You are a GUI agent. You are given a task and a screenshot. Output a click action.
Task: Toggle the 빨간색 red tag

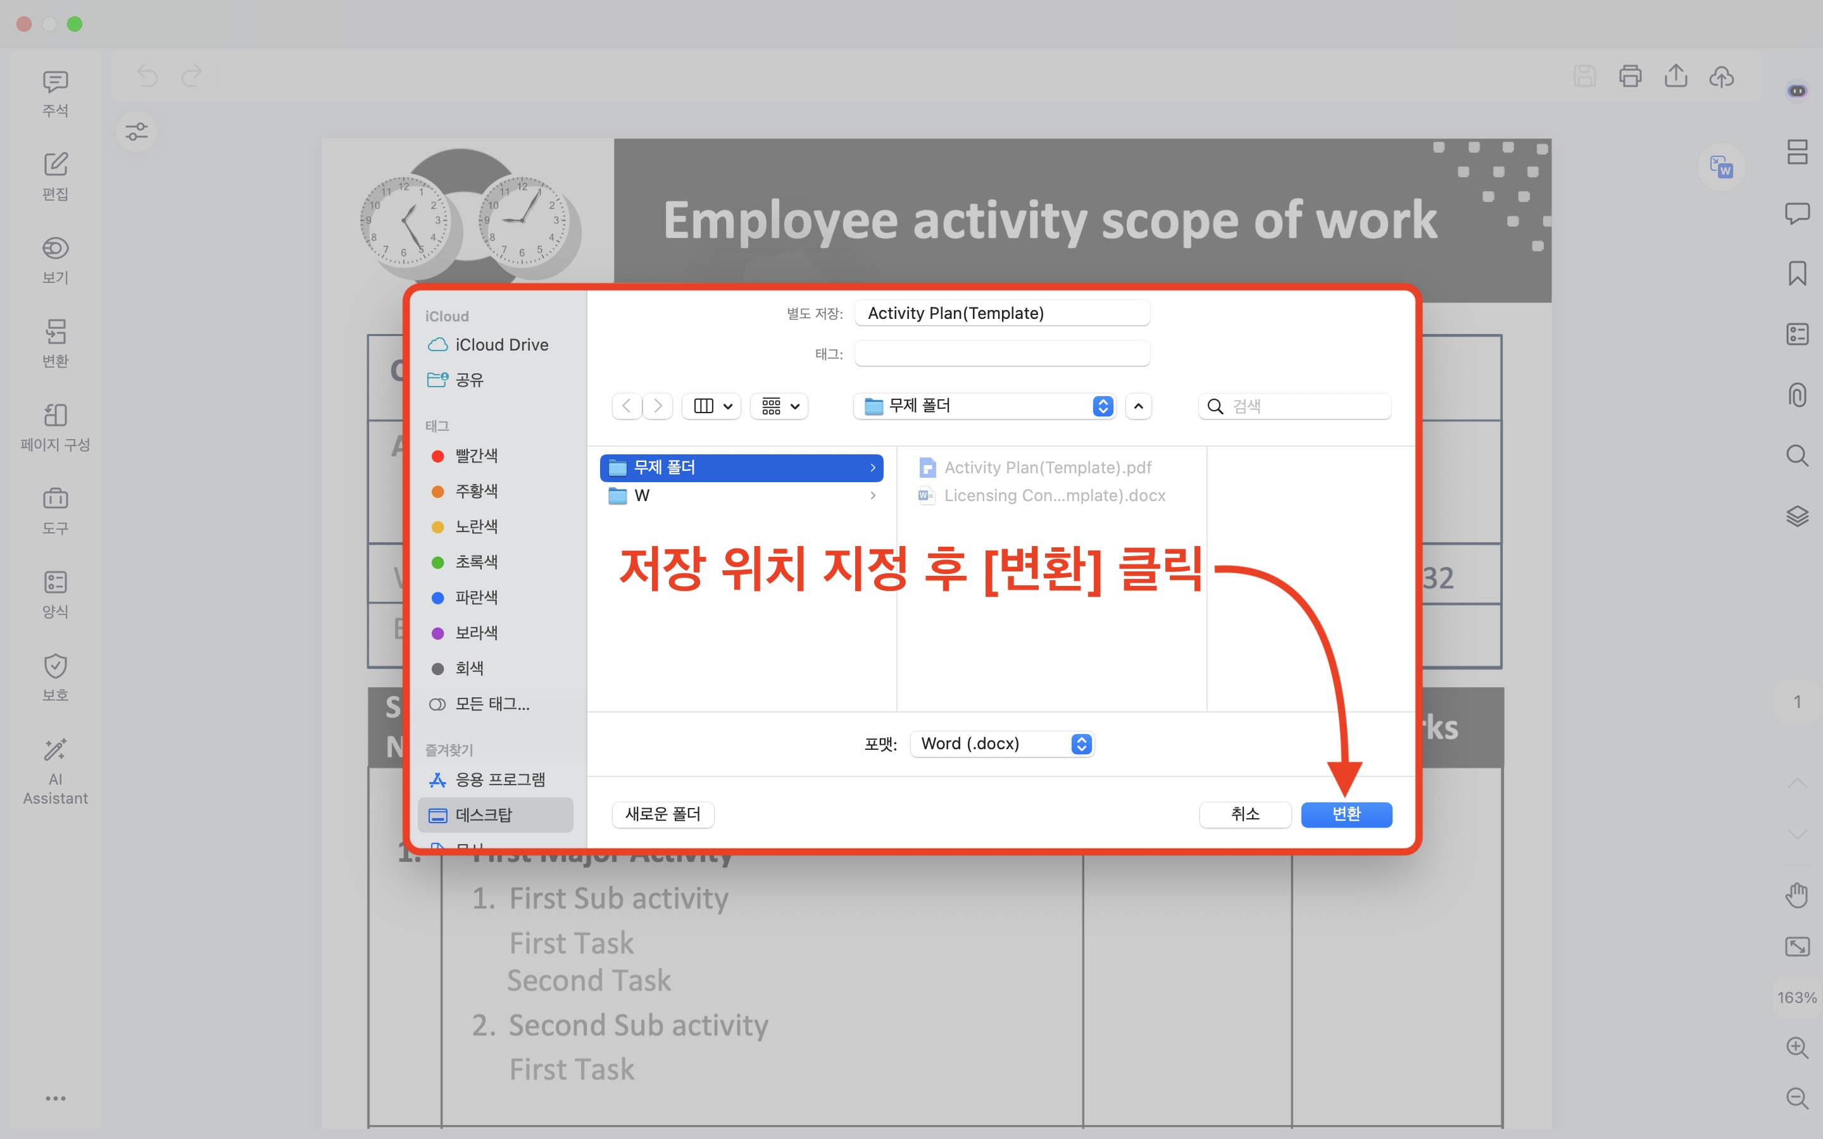475,456
